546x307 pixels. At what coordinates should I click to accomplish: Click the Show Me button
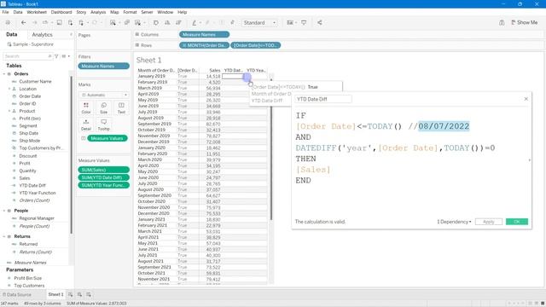pos(525,23)
